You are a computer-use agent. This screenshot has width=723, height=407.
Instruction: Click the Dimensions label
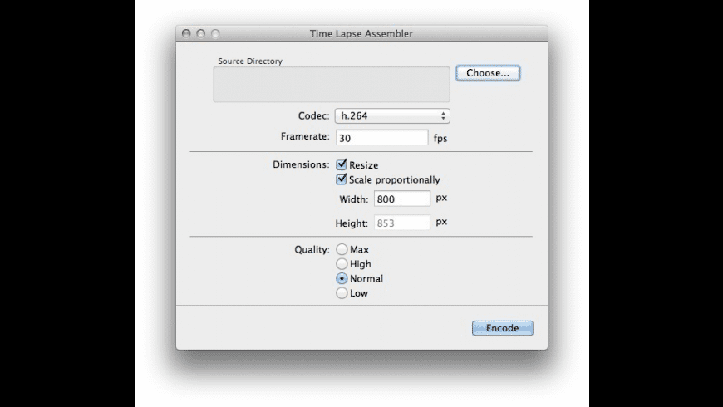pos(301,165)
